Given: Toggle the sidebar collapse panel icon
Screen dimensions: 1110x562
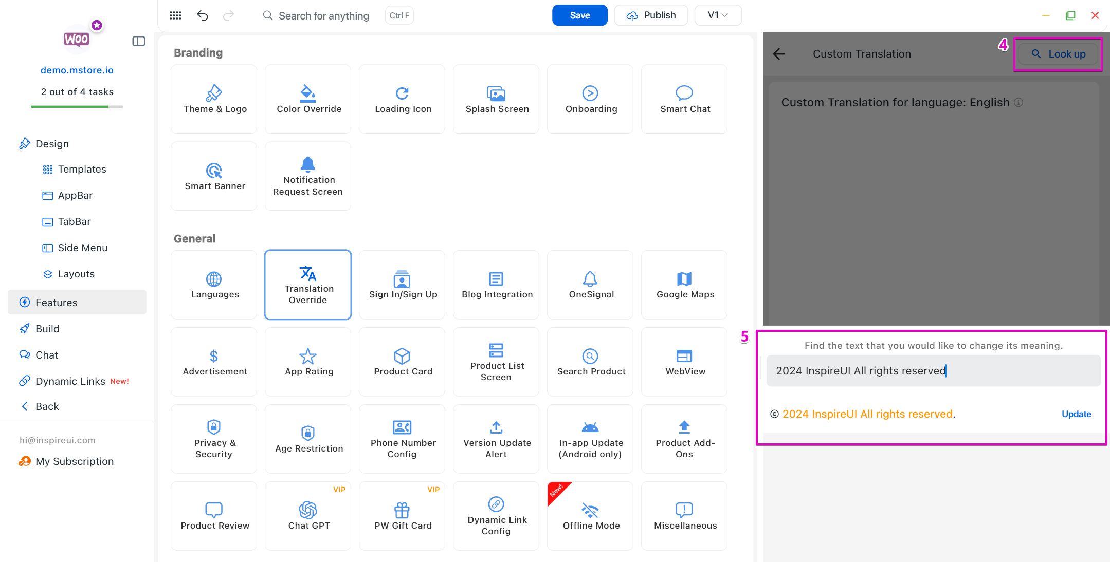Looking at the screenshot, I should (139, 41).
